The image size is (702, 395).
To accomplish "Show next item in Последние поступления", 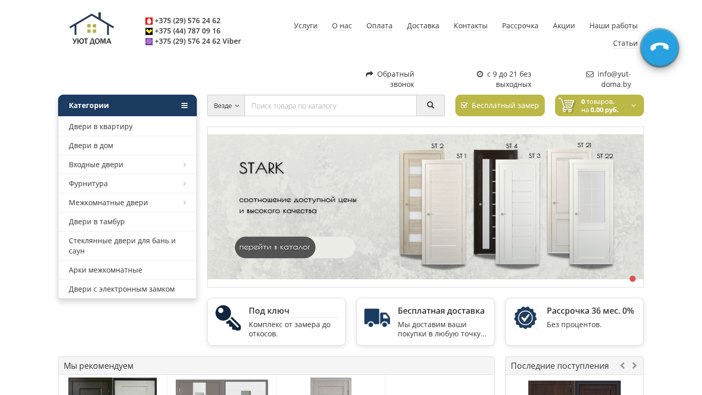I will click(635, 366).
